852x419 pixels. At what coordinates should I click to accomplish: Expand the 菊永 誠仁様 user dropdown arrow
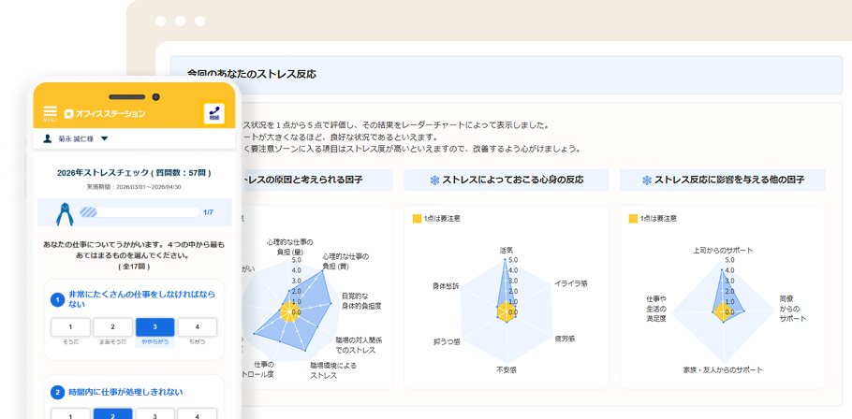coord(104,139)
